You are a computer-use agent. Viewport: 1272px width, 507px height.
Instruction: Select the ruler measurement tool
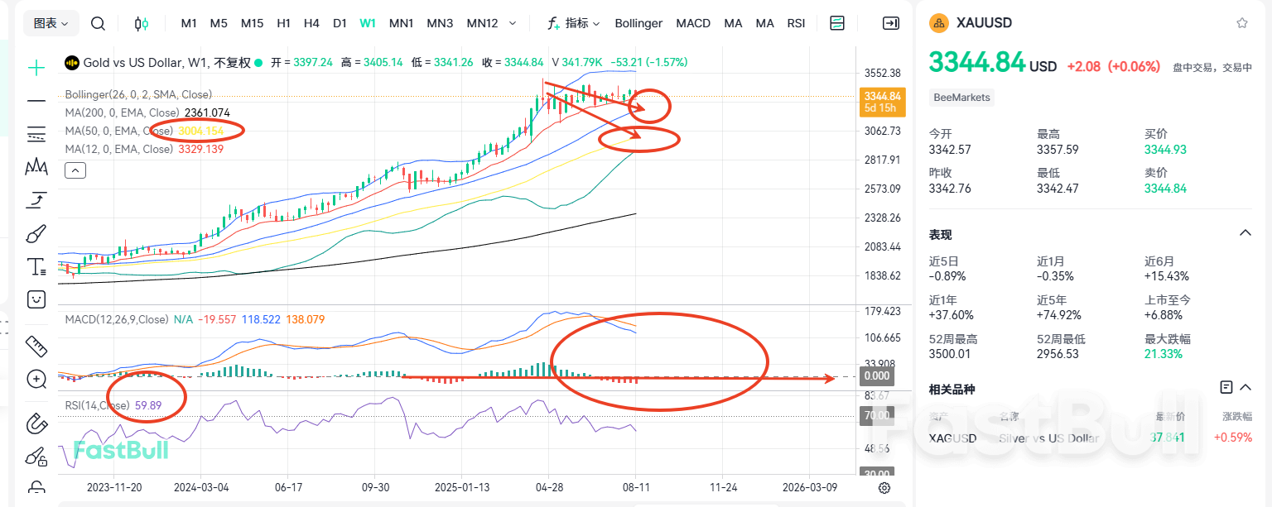tap(36, 345)
